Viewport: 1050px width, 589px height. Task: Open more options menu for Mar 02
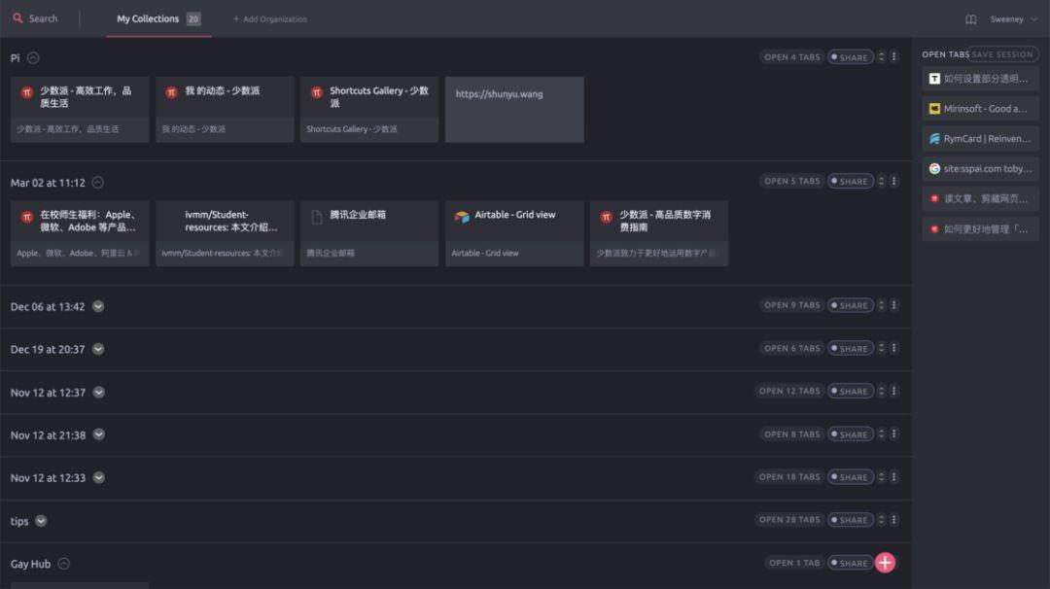point(894,181)
